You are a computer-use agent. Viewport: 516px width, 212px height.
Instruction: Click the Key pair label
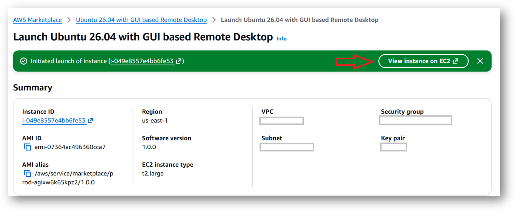(393, 138)
